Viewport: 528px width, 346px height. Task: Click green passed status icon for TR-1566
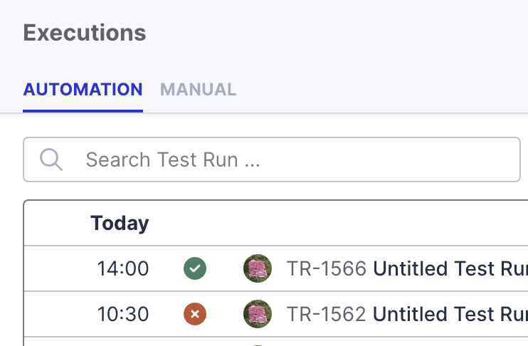pyautogui.click(x=195, y=268)
